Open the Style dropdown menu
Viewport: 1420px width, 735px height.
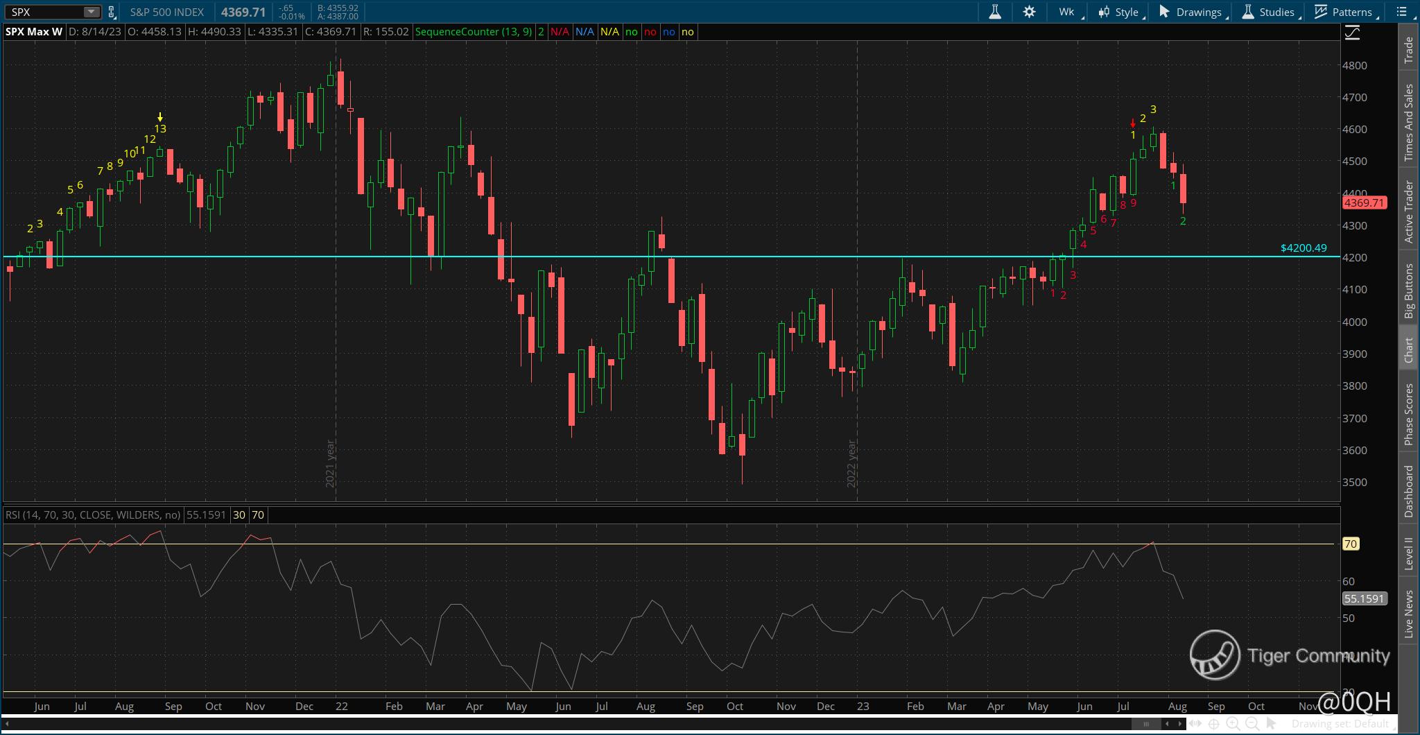[x=1118, y=12]
